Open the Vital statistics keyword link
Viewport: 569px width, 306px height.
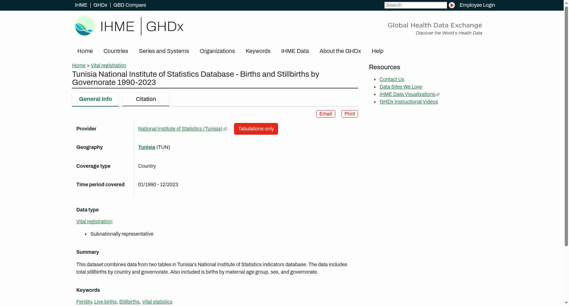pyautogui.click(x=157, y=302)
